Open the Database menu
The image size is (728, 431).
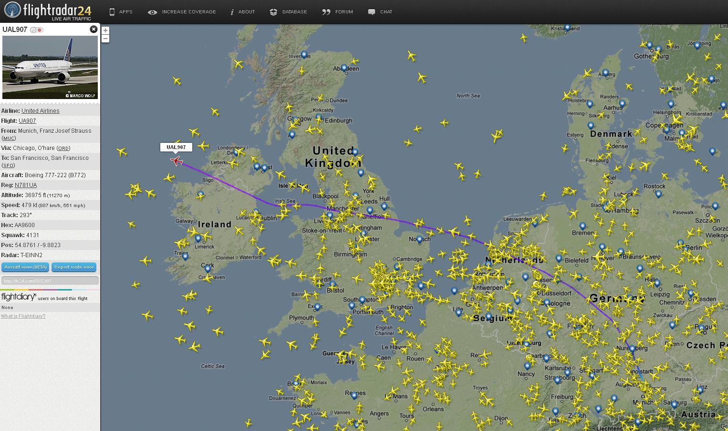tap(288, 11)
